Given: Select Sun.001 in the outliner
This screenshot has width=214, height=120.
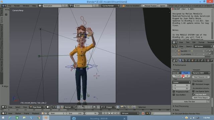Looking at the screenshot, I should click(184, 51).
